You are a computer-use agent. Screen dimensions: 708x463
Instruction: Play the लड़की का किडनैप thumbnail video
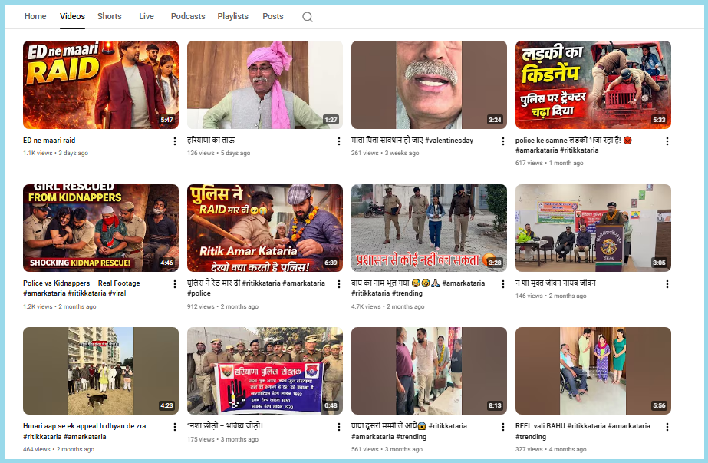[593, 84]
